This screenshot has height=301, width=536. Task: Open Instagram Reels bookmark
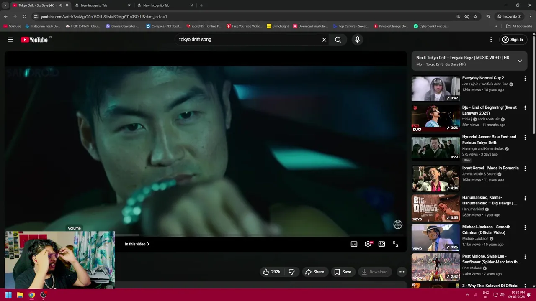pyautogui.click(x=42, y=26)
